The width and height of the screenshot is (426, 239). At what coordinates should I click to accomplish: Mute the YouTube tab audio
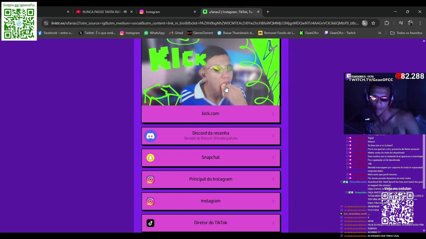point(125,12)
